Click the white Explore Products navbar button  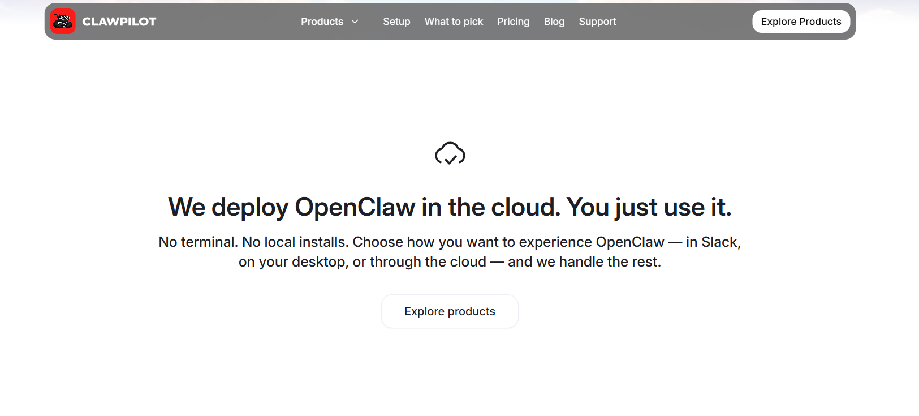[x=801, y=22]
